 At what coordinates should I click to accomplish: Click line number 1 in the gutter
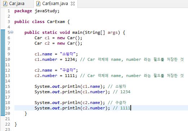9,11
